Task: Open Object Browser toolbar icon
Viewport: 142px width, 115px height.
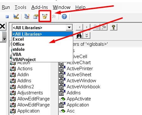Action: [x=45, y=16]
